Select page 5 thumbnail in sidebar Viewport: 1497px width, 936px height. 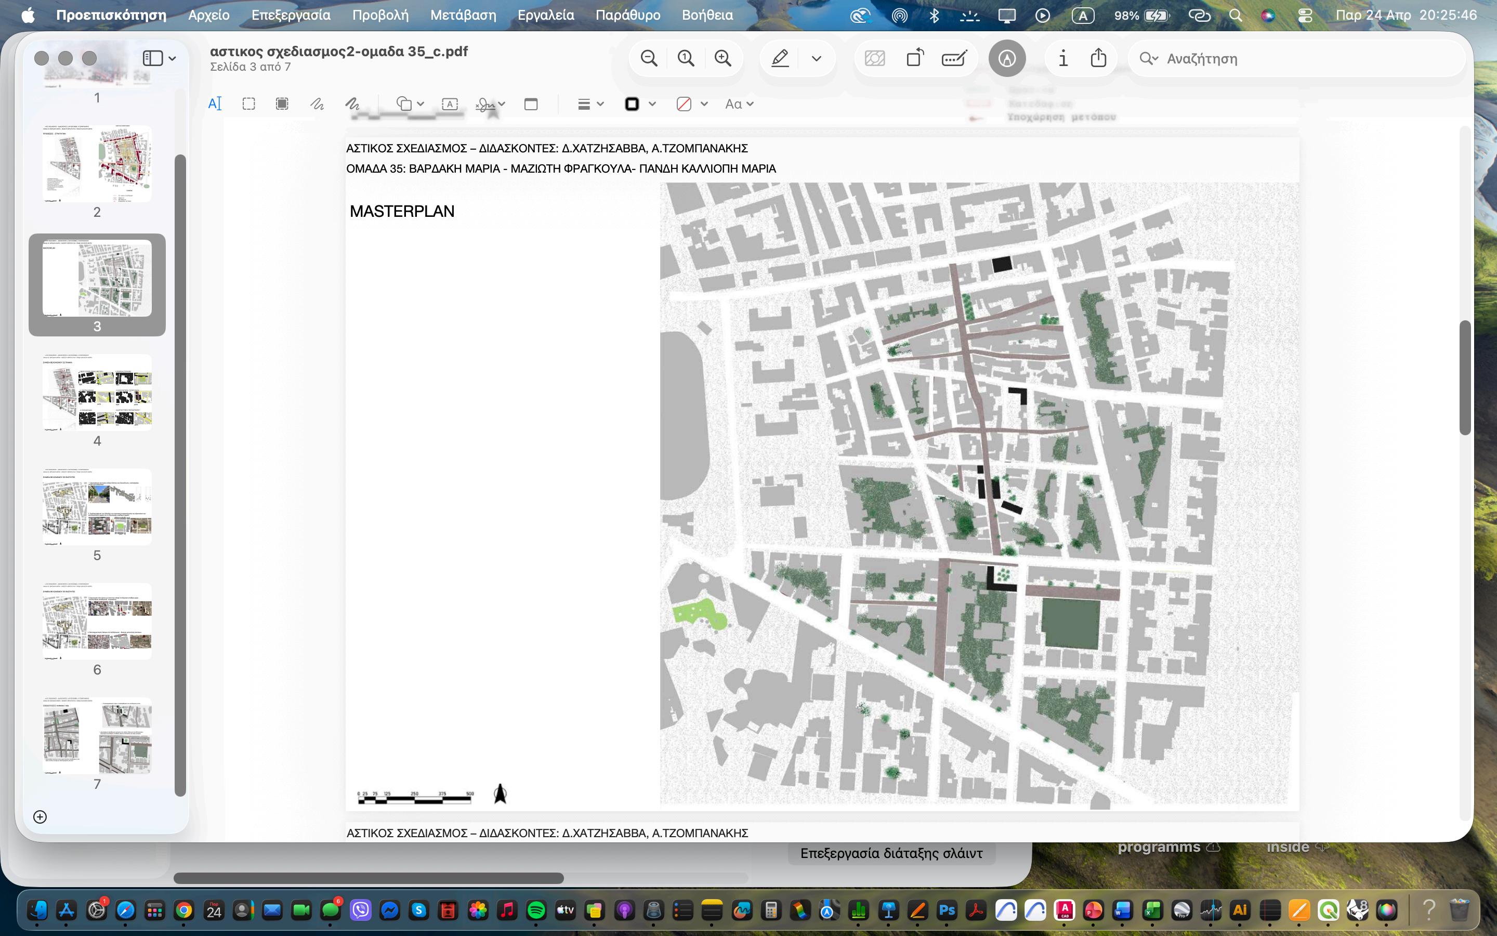point(97,506)
